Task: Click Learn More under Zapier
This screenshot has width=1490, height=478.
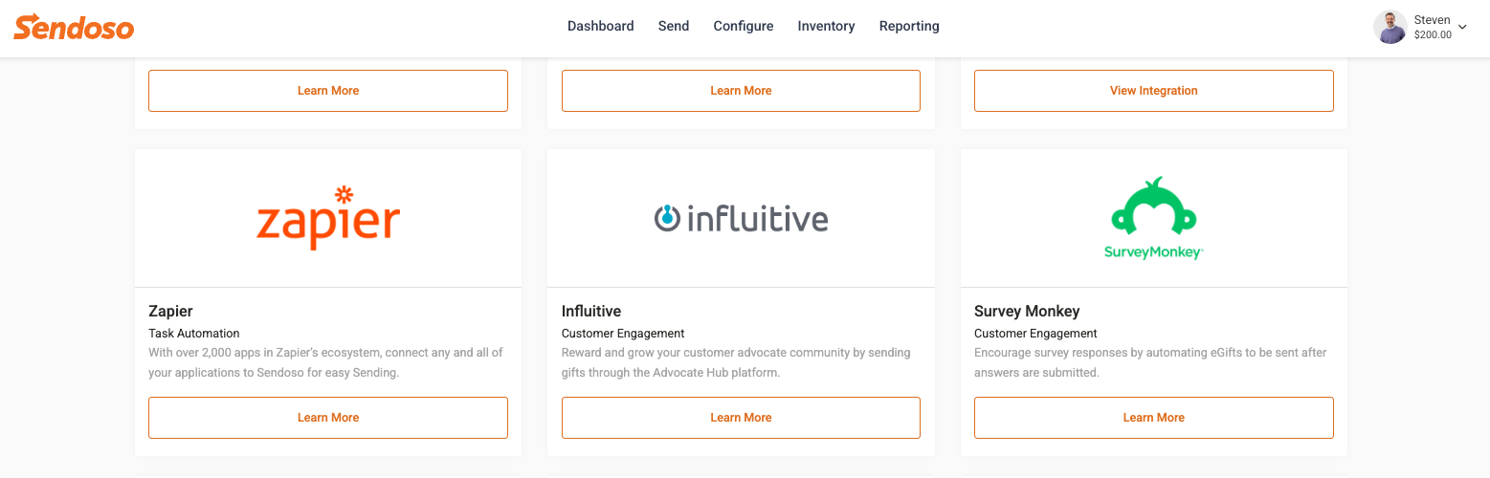Action: click(x=328, y=418)
